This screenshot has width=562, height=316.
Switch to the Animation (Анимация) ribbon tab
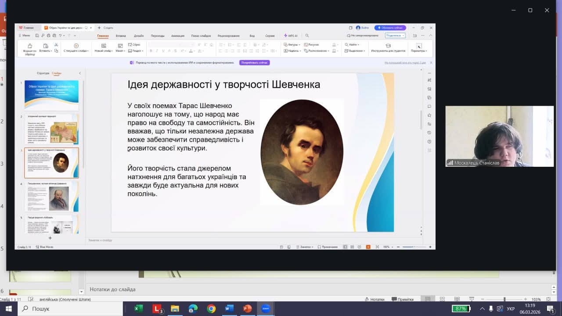click(178, 36)
